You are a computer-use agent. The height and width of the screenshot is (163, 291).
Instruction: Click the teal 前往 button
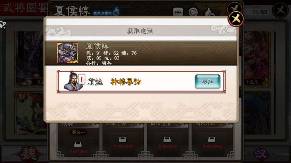[208, 81]
